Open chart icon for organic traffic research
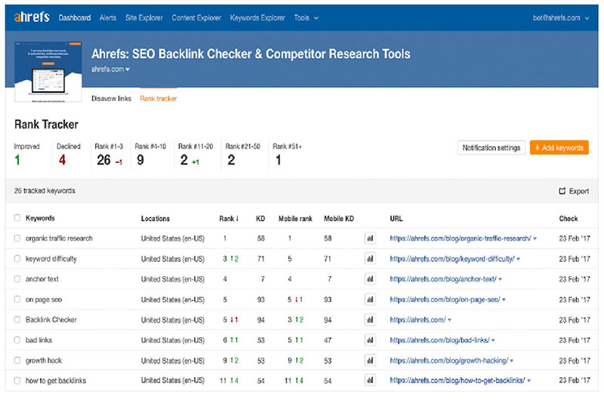Image resolution: width=604 pixels, height=402 pixels. 370,238
